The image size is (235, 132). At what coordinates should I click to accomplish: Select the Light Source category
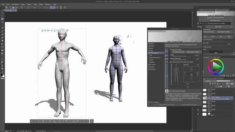coord(152,65)
